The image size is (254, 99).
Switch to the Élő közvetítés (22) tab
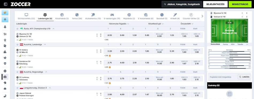(x=26, y=16)
